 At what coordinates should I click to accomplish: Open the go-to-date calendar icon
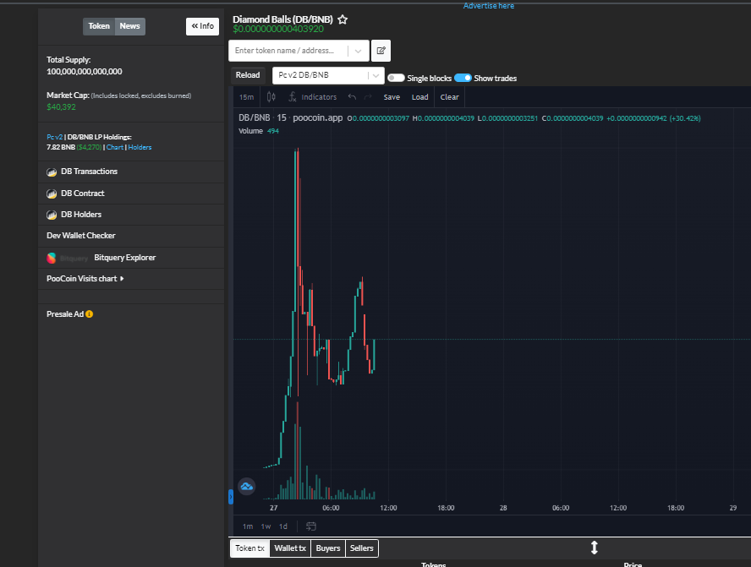click(311, 526)
